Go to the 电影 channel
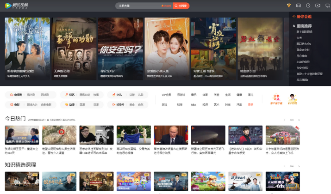 [x=15, y=105]
